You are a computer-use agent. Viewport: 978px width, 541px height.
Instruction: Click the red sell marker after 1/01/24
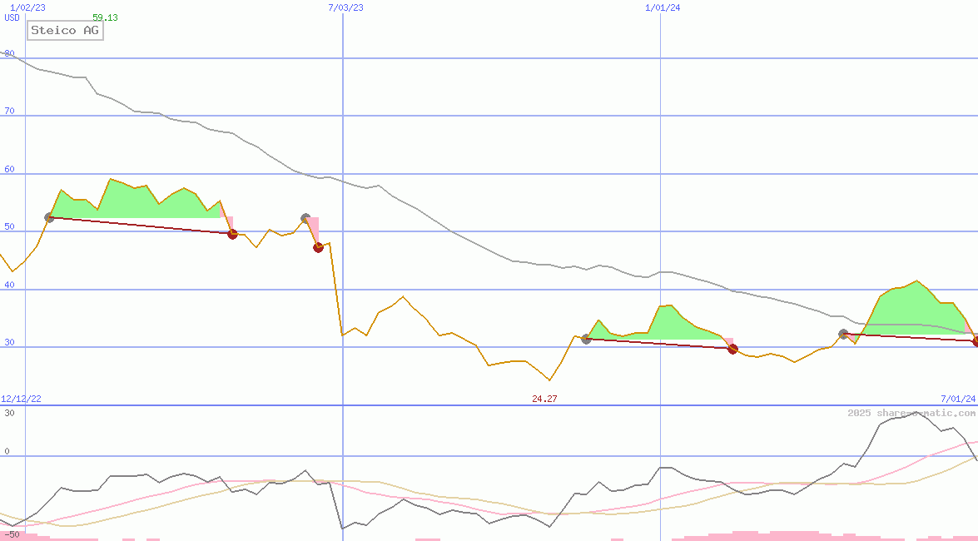[732, 349]
